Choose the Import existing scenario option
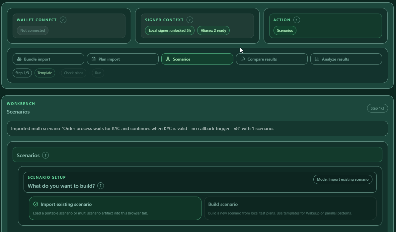The image size is (396, 232). (115, 208)
